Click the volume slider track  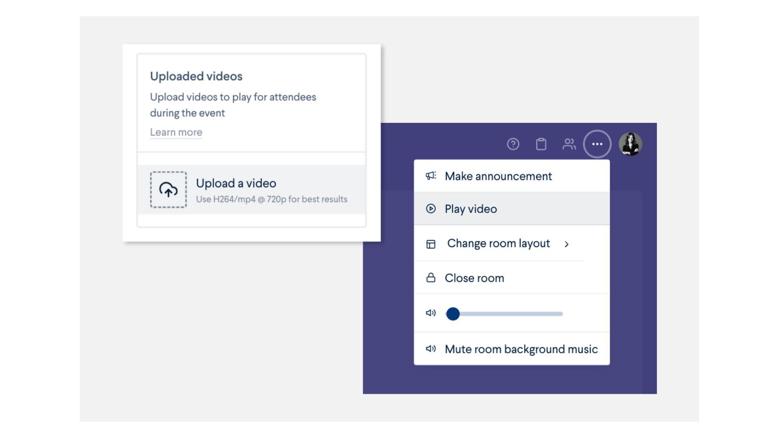(x=504, y=314)
